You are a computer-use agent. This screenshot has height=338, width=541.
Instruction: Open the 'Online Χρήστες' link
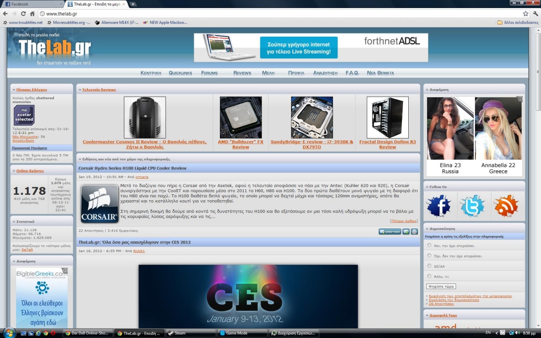coord(30,171)
